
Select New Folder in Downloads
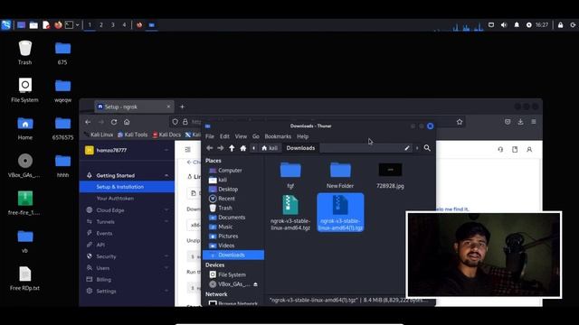[340, 175]
